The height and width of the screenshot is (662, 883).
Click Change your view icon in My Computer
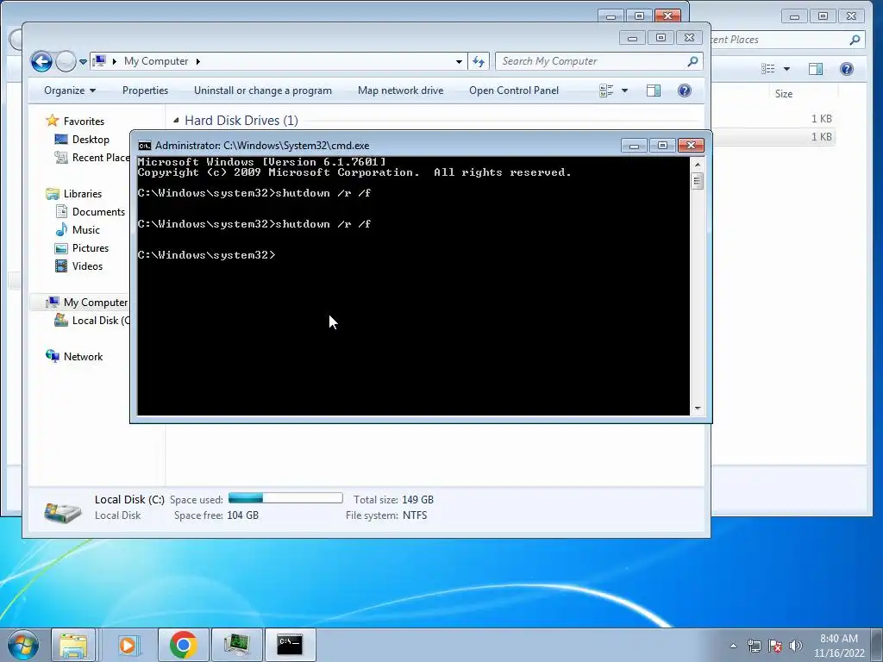click(x=606, y=91)
